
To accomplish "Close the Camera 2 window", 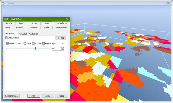I will pos(168,3).
